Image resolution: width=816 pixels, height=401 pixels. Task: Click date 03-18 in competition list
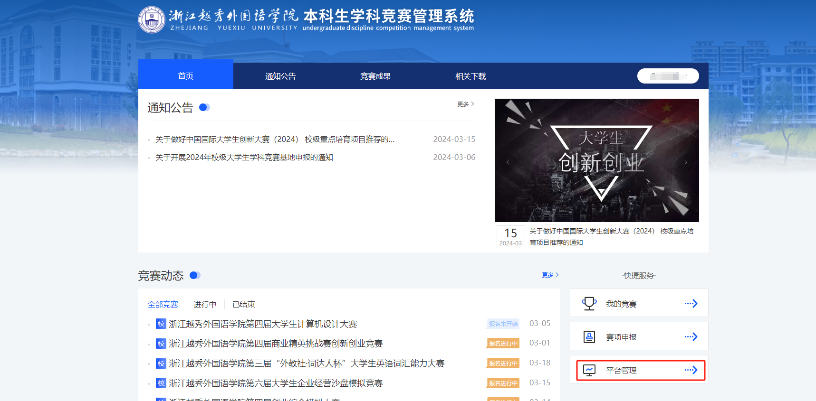click(540, 363)
